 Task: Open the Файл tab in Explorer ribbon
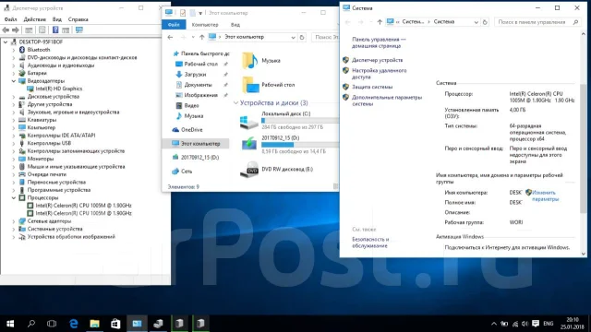[x=174, y=25]
